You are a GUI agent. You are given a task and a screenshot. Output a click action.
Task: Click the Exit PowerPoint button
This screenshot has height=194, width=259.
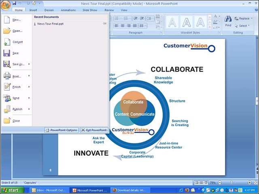click(94, 130)
